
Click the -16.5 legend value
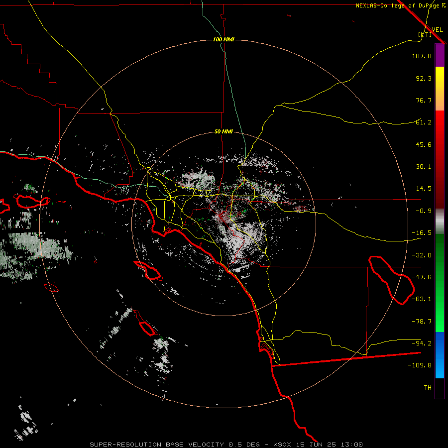pyautogui.click(x=422, y=233)
